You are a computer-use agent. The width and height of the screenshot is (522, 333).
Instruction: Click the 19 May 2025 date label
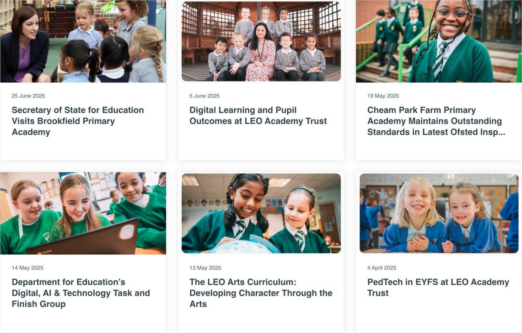(x=383, y=96)
